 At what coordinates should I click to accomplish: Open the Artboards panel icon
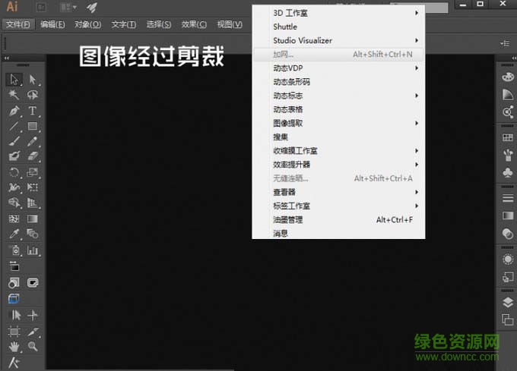tap(508, 319)
